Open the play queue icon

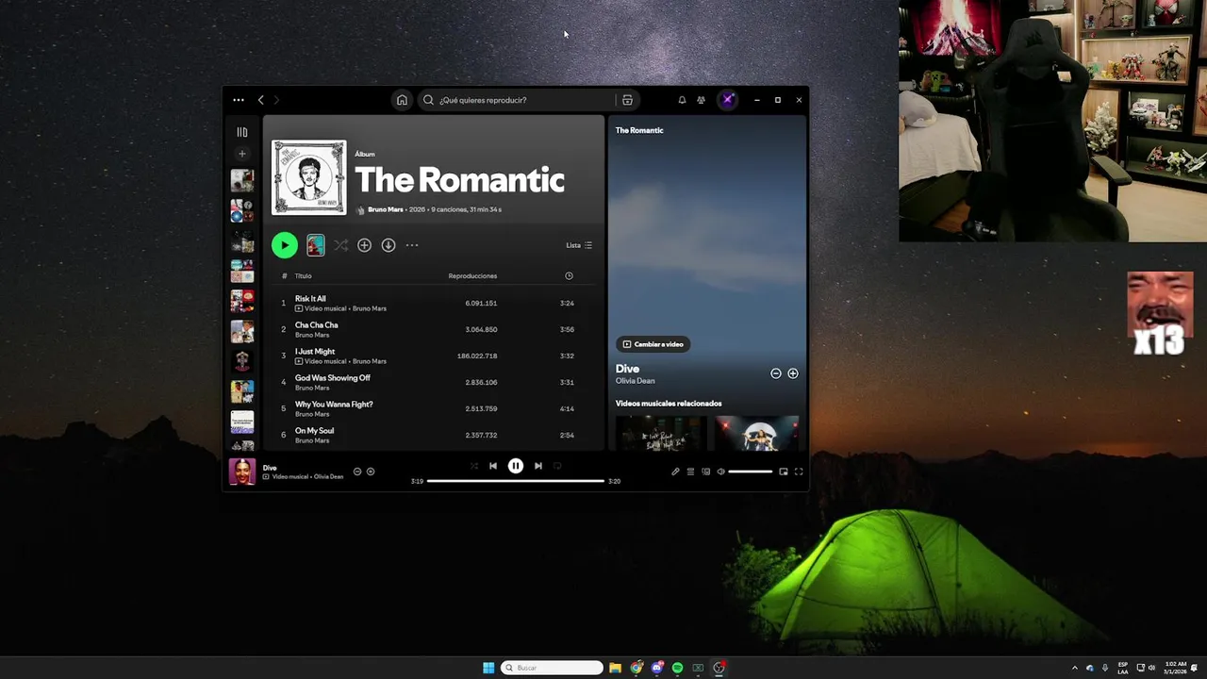tap(690, 472)
